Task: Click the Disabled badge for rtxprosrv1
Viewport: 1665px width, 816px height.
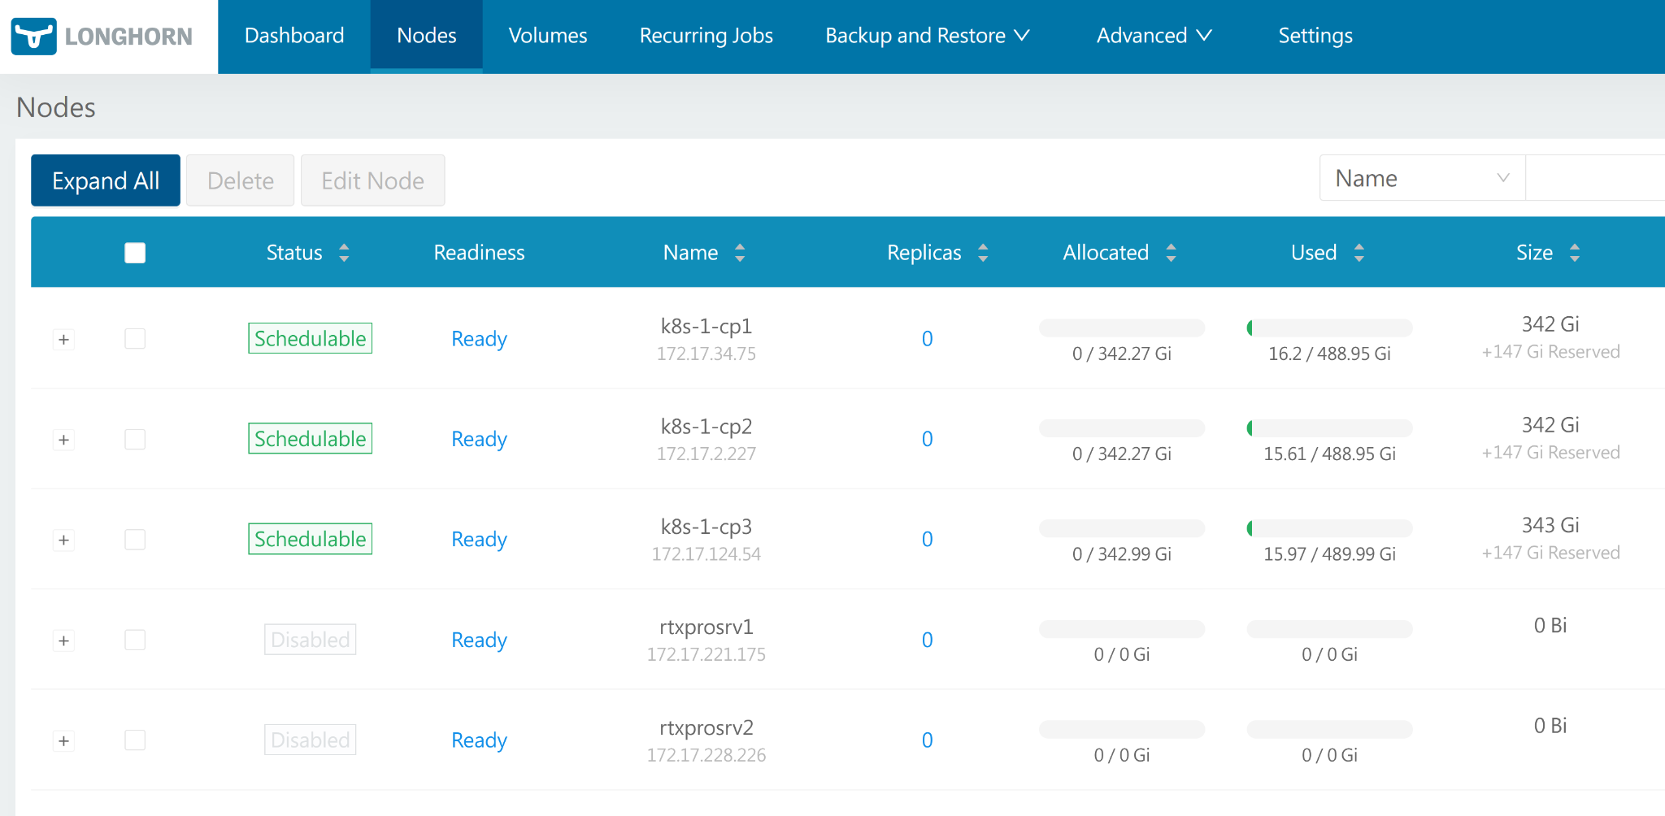Action: [x=311, y=640]
